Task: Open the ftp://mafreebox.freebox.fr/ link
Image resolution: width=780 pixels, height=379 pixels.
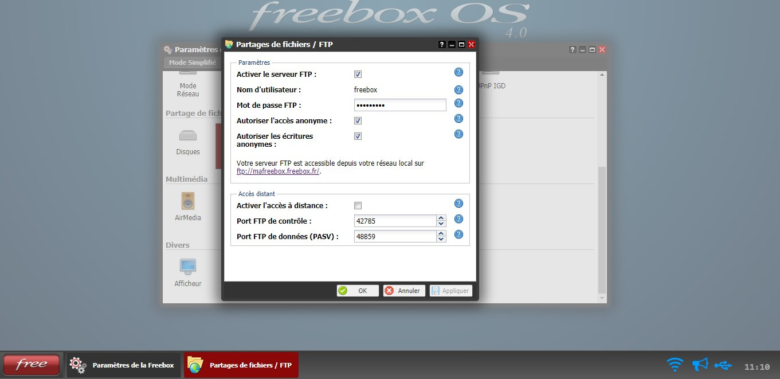Action: click(x=278, y=171)
